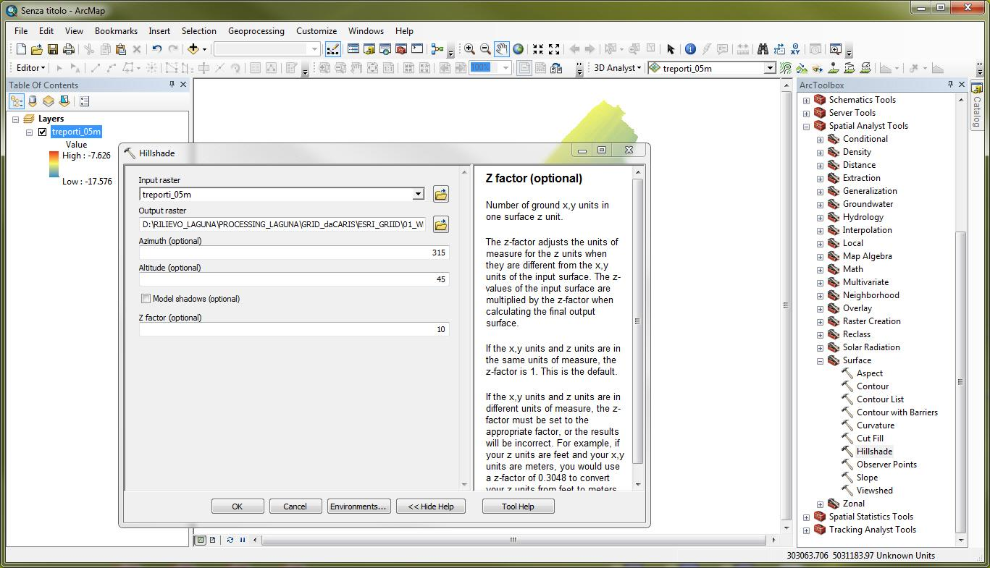
Task: Zoom to Full Extent globe icon
Action: 519,49
